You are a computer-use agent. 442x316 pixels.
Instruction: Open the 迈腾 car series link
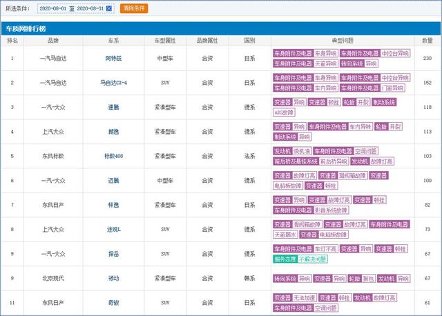113,181
